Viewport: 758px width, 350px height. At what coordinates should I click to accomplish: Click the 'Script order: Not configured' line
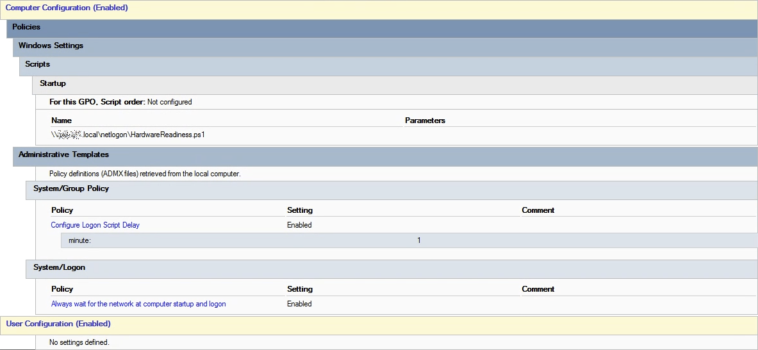coord(120,102)
